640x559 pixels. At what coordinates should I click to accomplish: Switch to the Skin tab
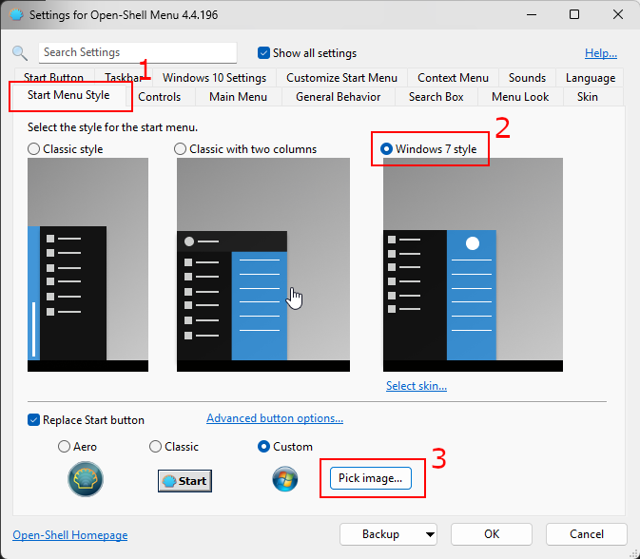pyautogui.click(x=587, y=96)
